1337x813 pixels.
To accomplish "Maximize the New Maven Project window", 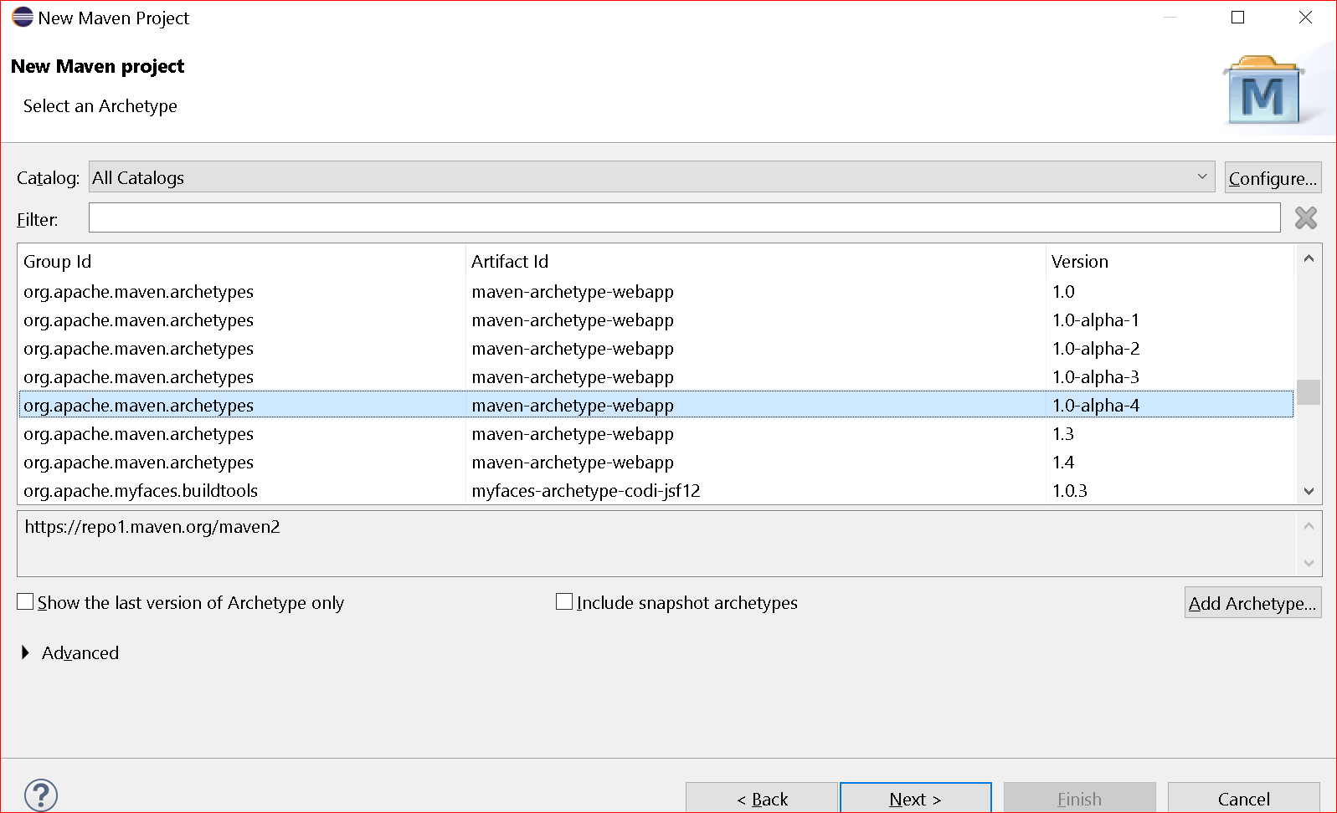I will (1237, 18).
